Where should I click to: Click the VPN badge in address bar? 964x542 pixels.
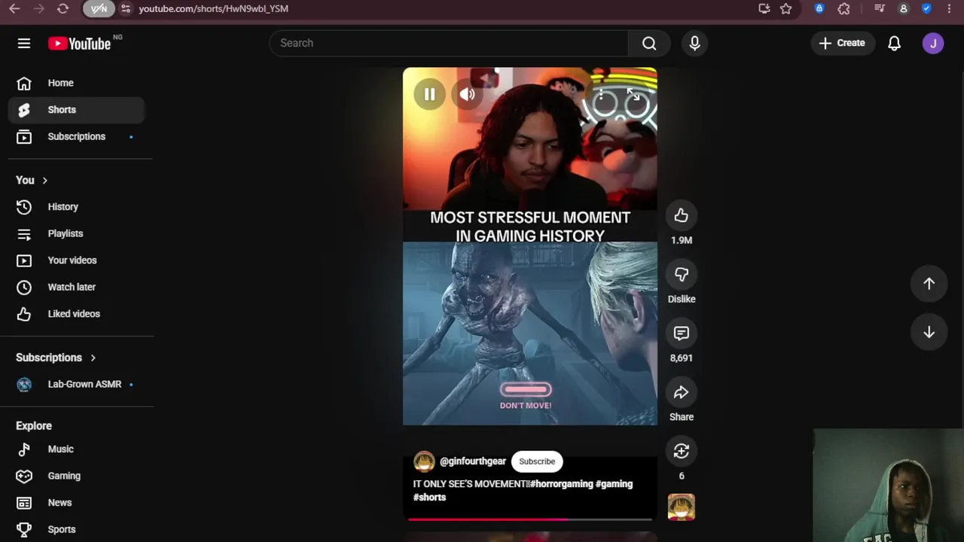tap(99, 8)
